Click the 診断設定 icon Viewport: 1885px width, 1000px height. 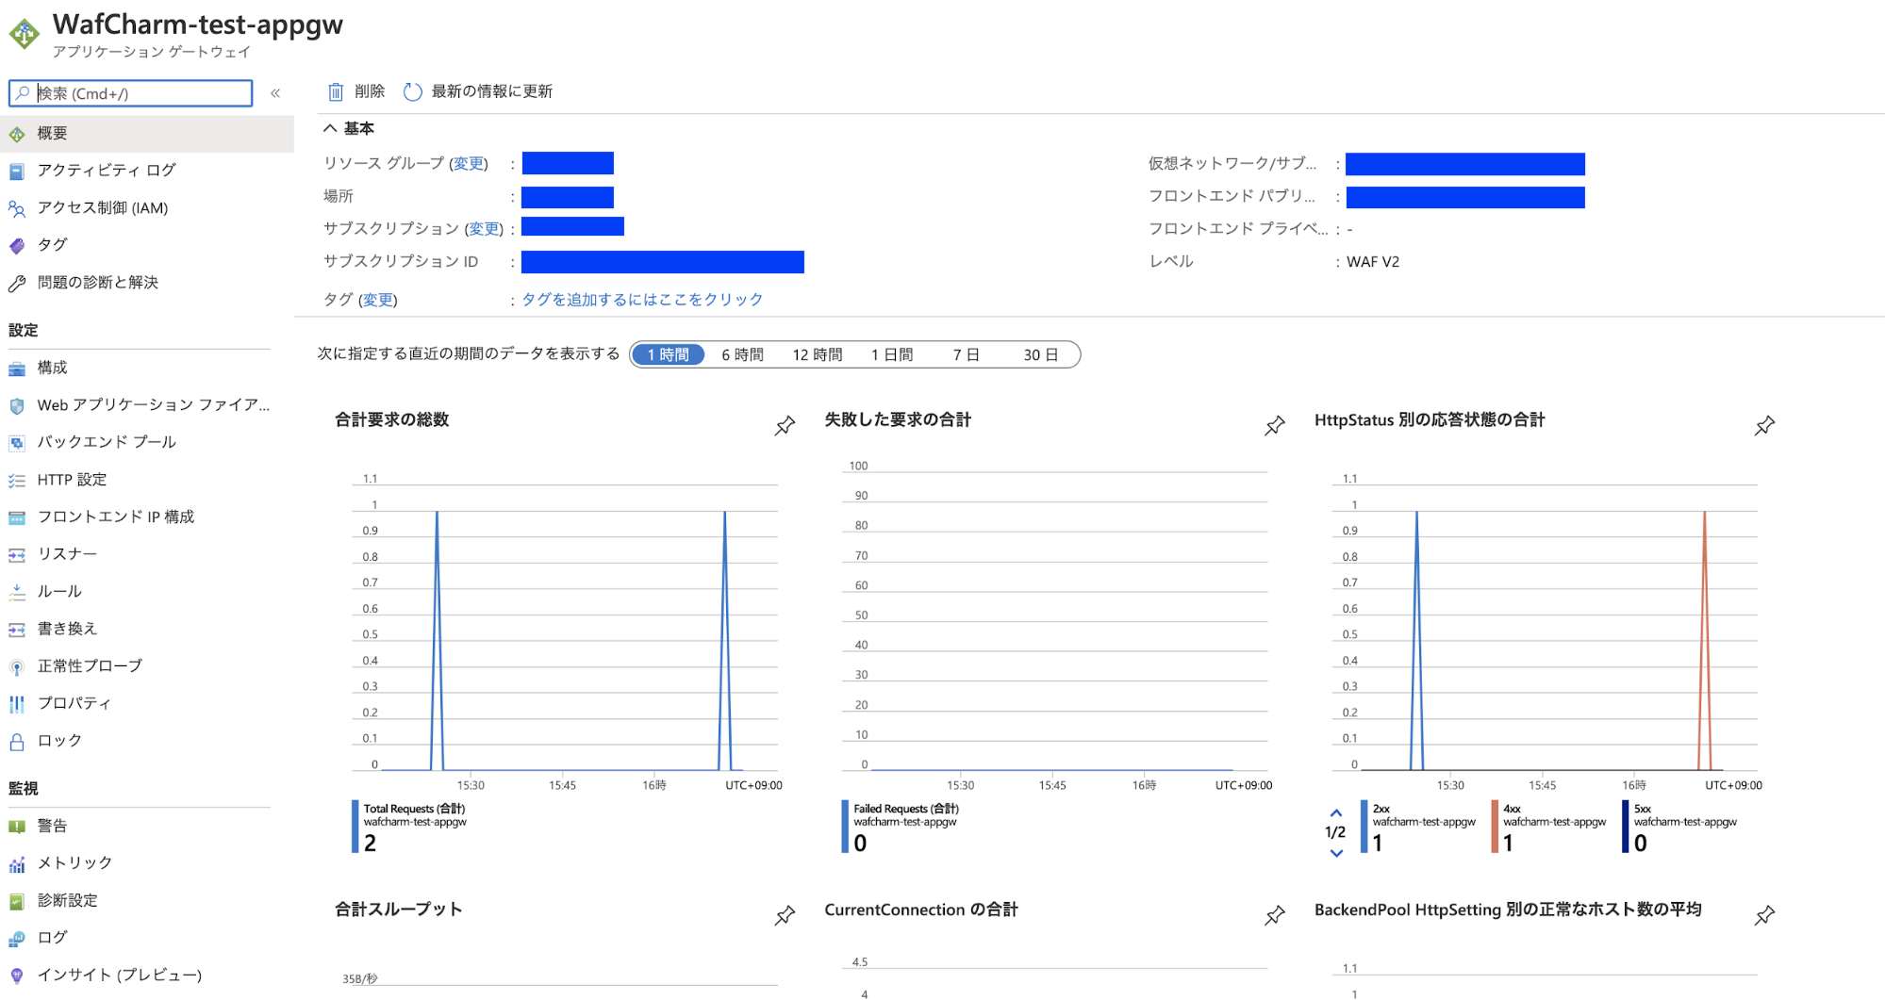(17, 902)
